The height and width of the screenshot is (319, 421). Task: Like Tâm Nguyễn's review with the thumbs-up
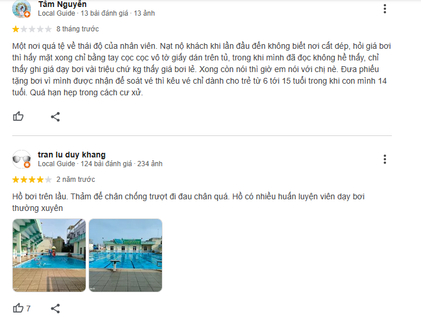[x=18, y=117]
